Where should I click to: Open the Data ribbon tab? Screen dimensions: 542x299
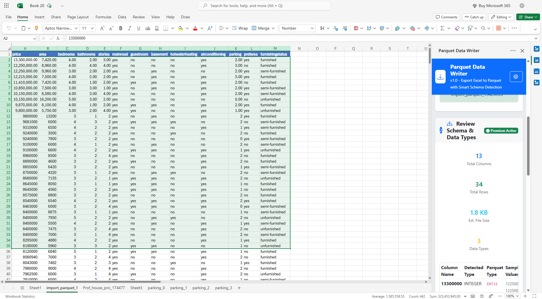122,17
